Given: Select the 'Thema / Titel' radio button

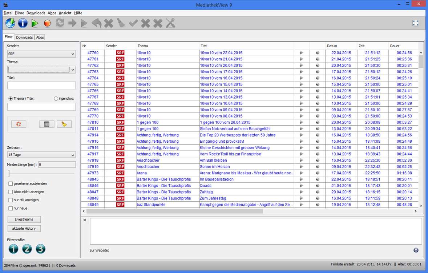Looking at the screenshot, I should coord(11,99).
